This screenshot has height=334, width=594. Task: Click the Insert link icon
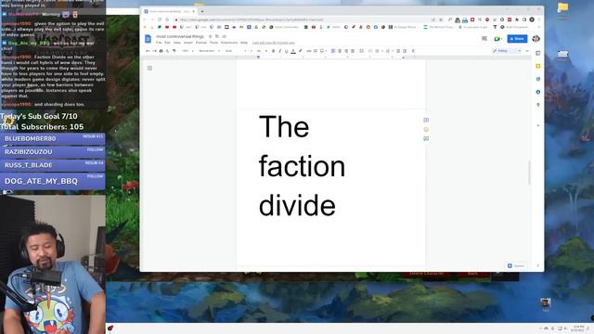(x=309, y=51)
